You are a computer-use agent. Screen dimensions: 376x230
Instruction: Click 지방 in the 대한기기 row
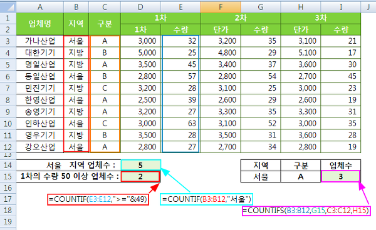pyautogui.click(x=76, y=53)
